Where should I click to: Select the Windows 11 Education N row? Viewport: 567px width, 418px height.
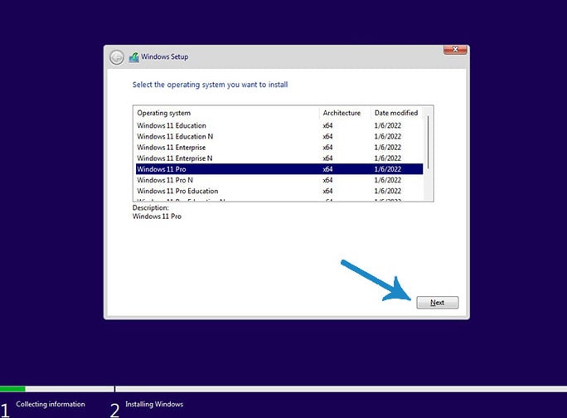(x=175, y=137)
